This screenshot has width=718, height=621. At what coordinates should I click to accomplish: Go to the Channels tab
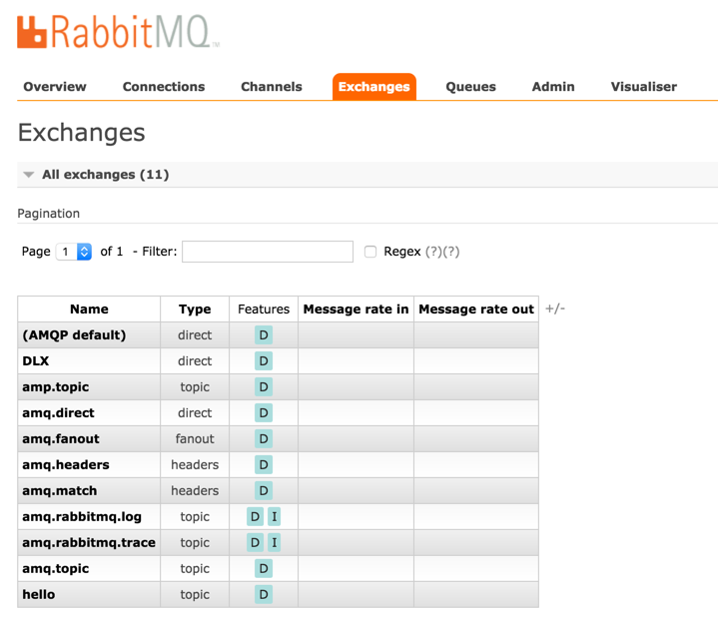[x=272, y=87]
